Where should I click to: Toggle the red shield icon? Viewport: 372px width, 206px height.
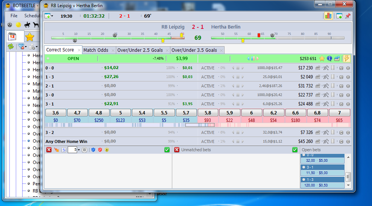click(100, 150)
